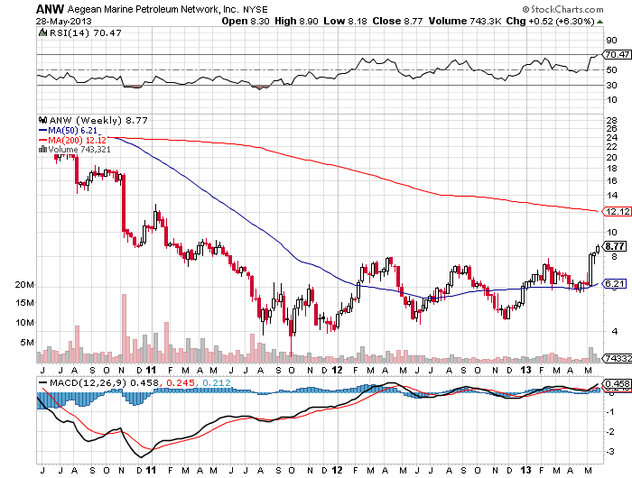Click the black MACD legend line swatch
The width and height of the screenshot is (632, 478).
click(42, 383)
